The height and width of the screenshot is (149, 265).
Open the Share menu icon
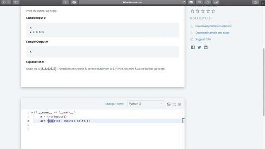point(255,2)
